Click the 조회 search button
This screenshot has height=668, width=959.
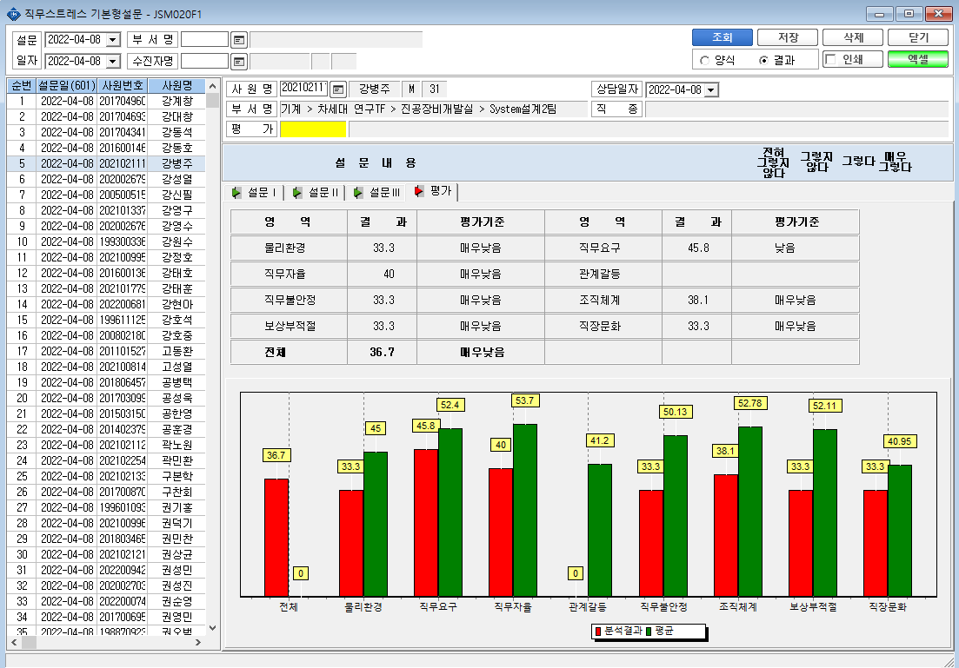pyautogui.click(x=723, y=37)
